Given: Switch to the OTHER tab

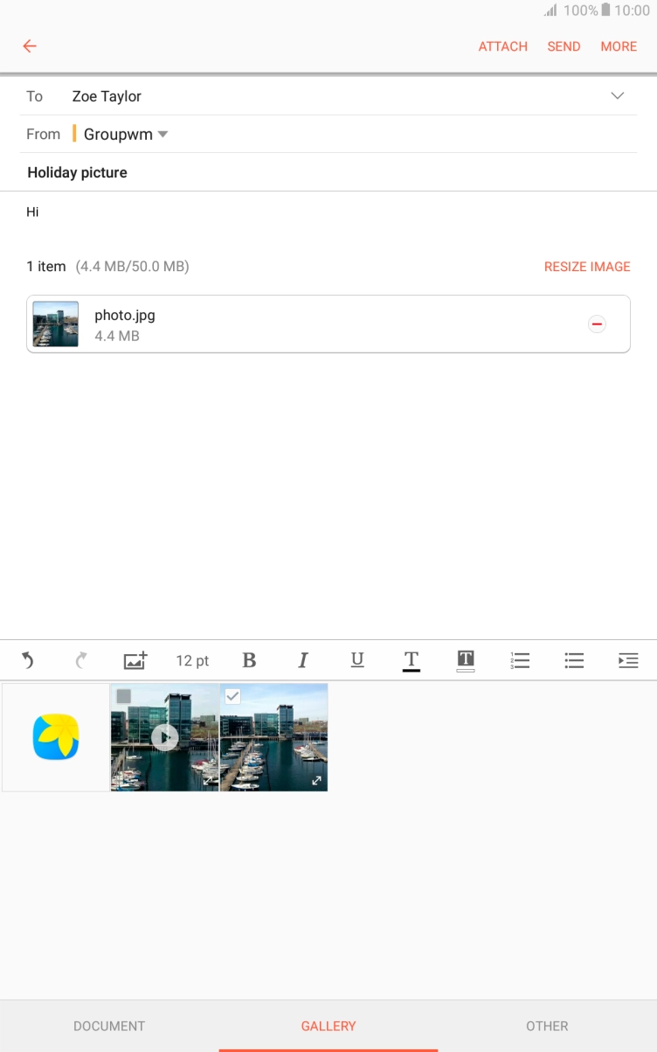Looking at the screenshot, I should tap(547, 1026).
